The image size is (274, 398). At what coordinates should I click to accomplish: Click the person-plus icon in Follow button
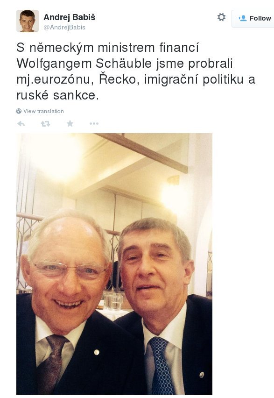pyautogui.click(x=242, y=18)
